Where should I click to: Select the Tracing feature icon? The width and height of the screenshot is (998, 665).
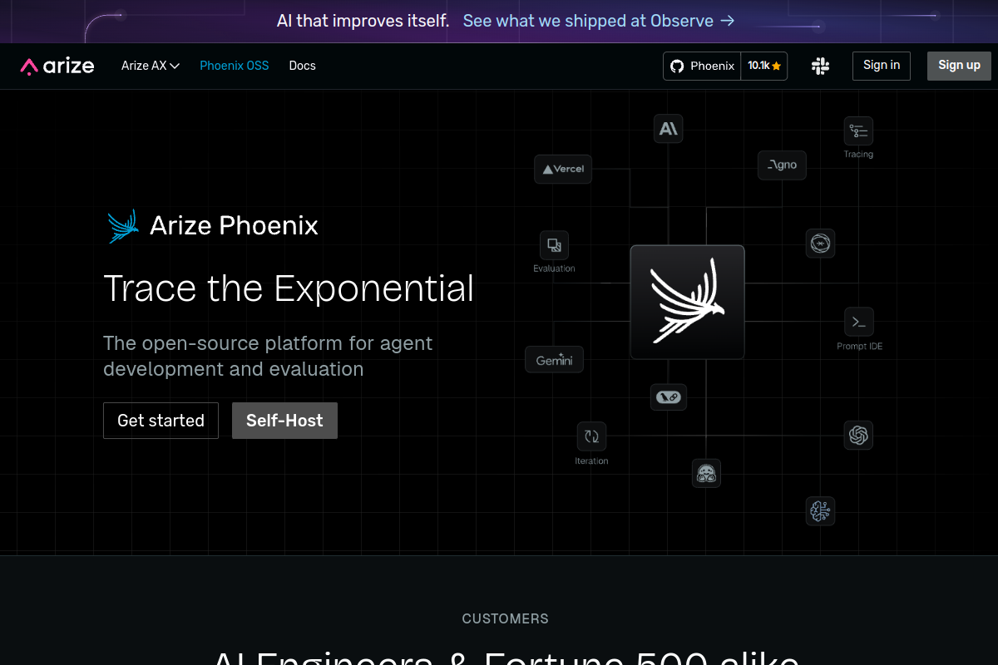(858, 131)
